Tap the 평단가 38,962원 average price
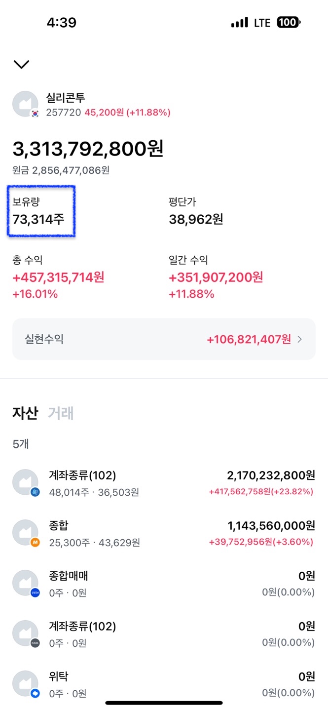Viewport: 328px width, 711px height. coord(196,219)
